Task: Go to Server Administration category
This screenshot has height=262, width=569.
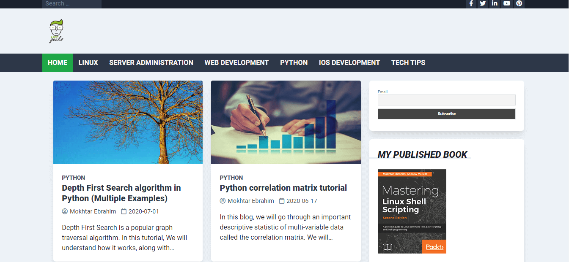Action: (151, 62)
